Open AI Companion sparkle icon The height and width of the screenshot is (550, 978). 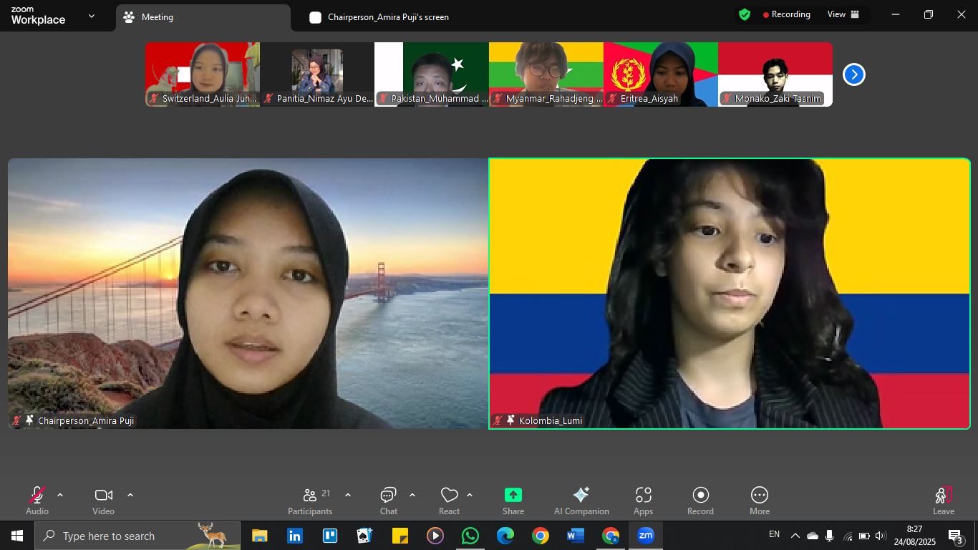point(581,496)
